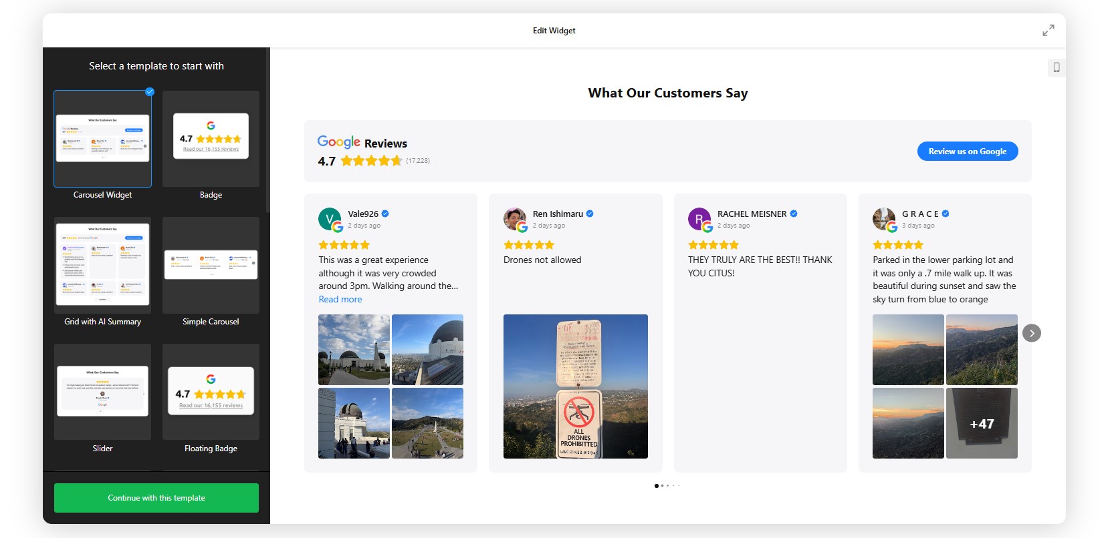The width and height of the screenshot is (1110, 538).
Task: Click Ren Ishimaru's profile photo avatar
Action: pyautogui.click(x=516, y=220)
